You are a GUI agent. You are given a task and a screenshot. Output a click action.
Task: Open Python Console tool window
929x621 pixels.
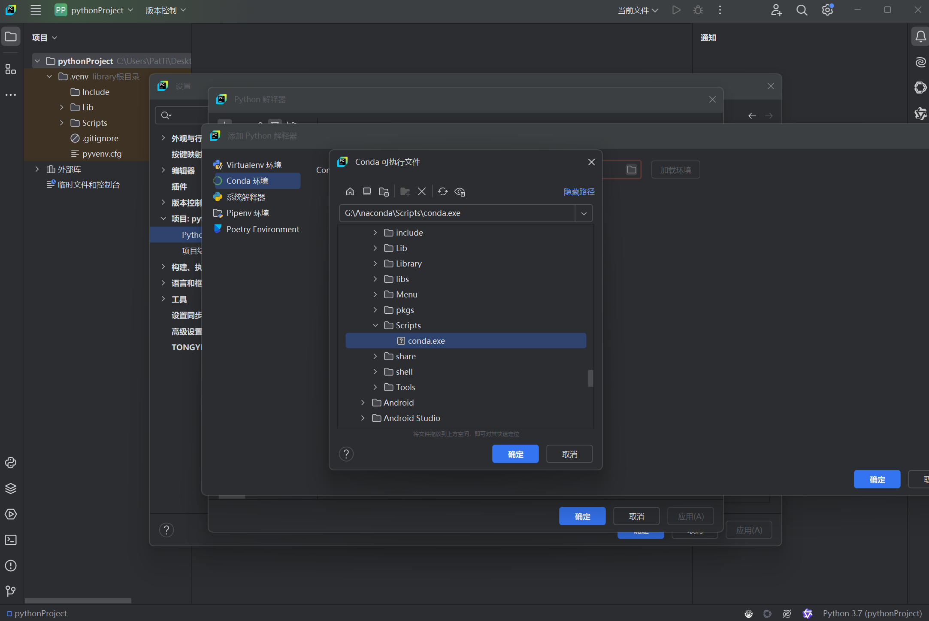coord(11,463)
